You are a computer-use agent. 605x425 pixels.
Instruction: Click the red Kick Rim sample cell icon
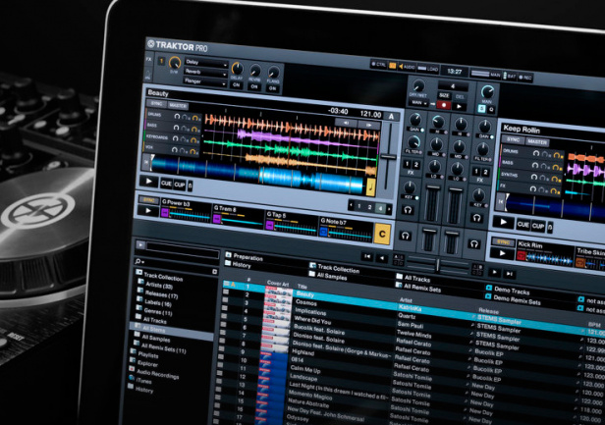coord(522,255)
